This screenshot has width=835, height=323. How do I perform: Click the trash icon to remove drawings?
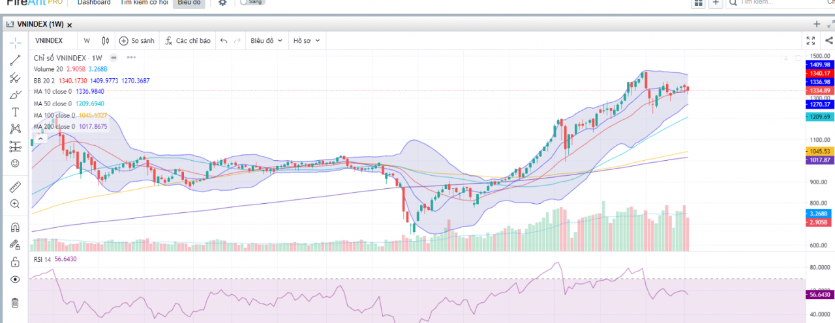(x=15, y=303)
